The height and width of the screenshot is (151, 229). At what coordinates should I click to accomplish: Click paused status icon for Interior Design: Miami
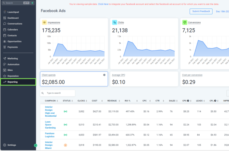click(x=65, y=145)
